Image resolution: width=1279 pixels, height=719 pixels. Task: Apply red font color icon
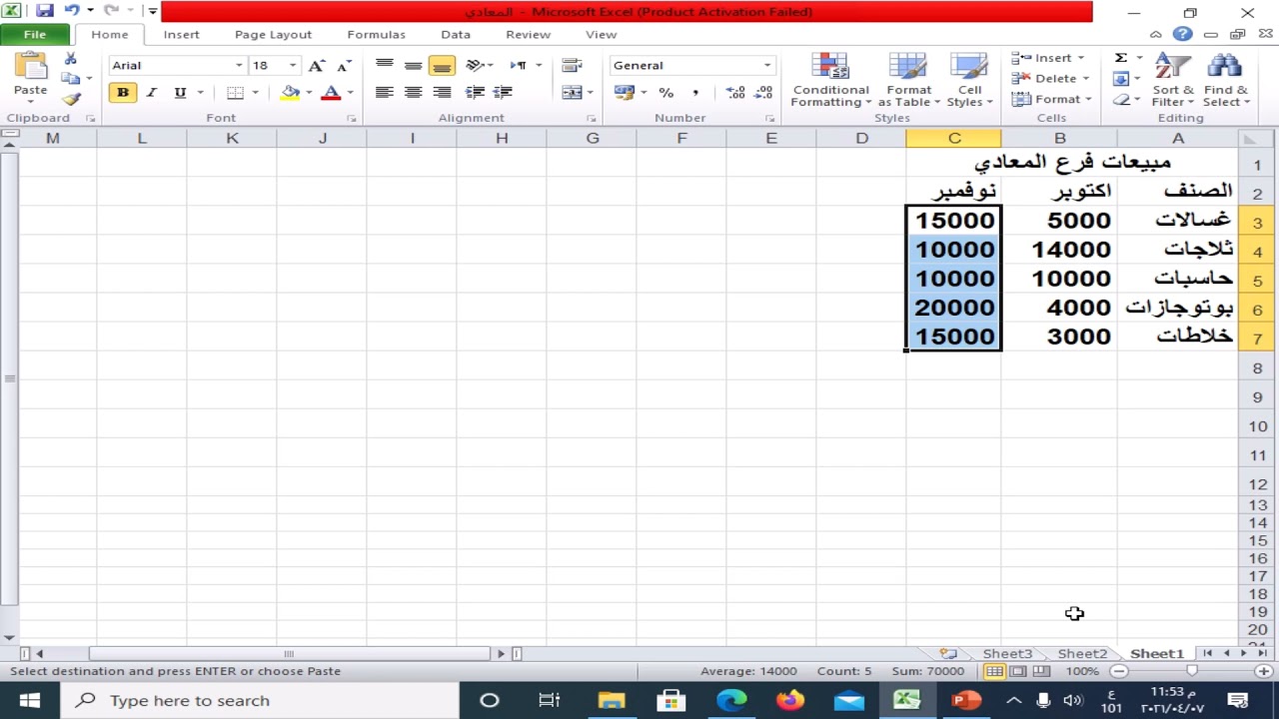(331, 92)
